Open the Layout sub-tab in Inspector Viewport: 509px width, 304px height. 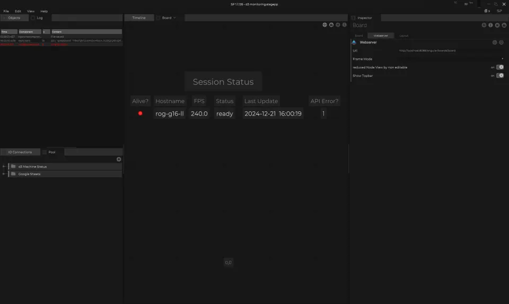click(404, 36)
